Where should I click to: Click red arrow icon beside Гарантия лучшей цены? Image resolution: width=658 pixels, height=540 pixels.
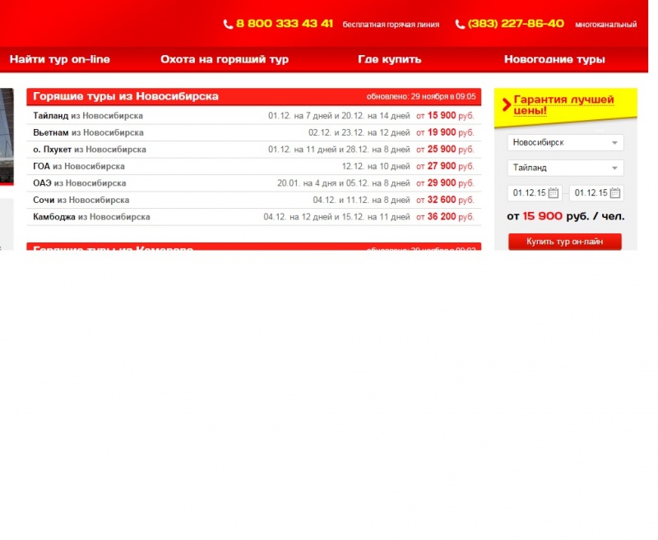tap(507, 104)
